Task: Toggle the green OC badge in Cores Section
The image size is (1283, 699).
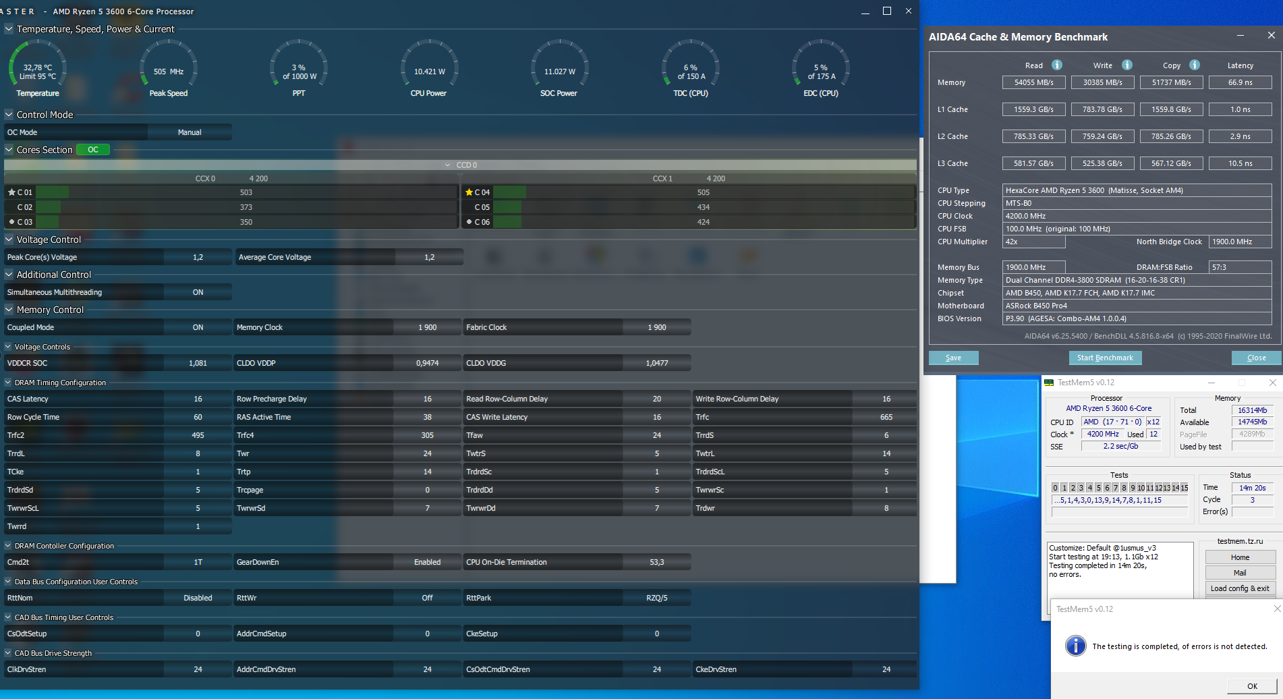Action: tap(93, 150)
